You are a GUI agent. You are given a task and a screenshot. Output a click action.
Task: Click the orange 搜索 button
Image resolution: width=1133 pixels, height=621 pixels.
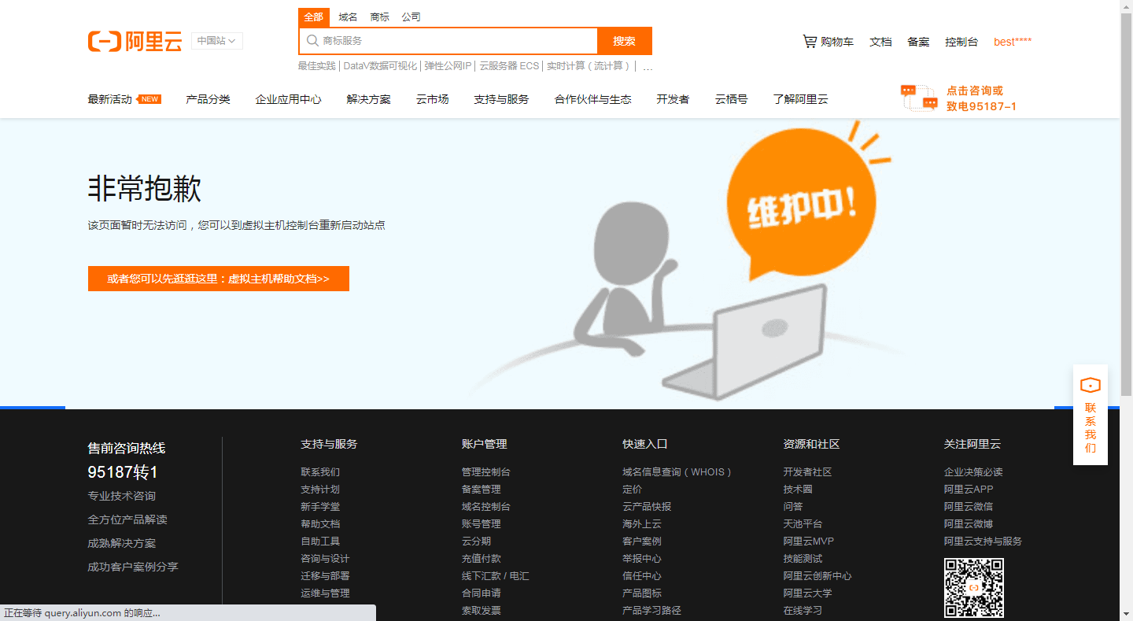(625, 41)
